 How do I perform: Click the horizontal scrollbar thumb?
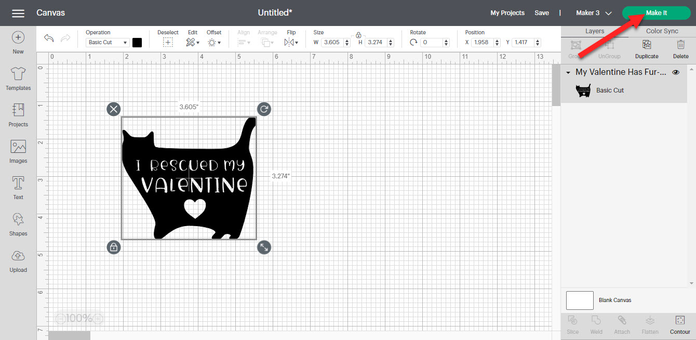click(69, 335)
